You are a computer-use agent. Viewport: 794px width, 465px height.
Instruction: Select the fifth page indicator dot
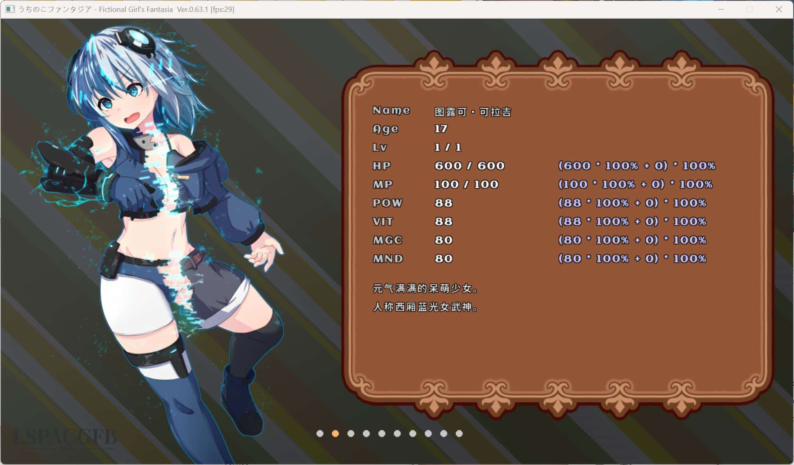[x=382, y=434]
